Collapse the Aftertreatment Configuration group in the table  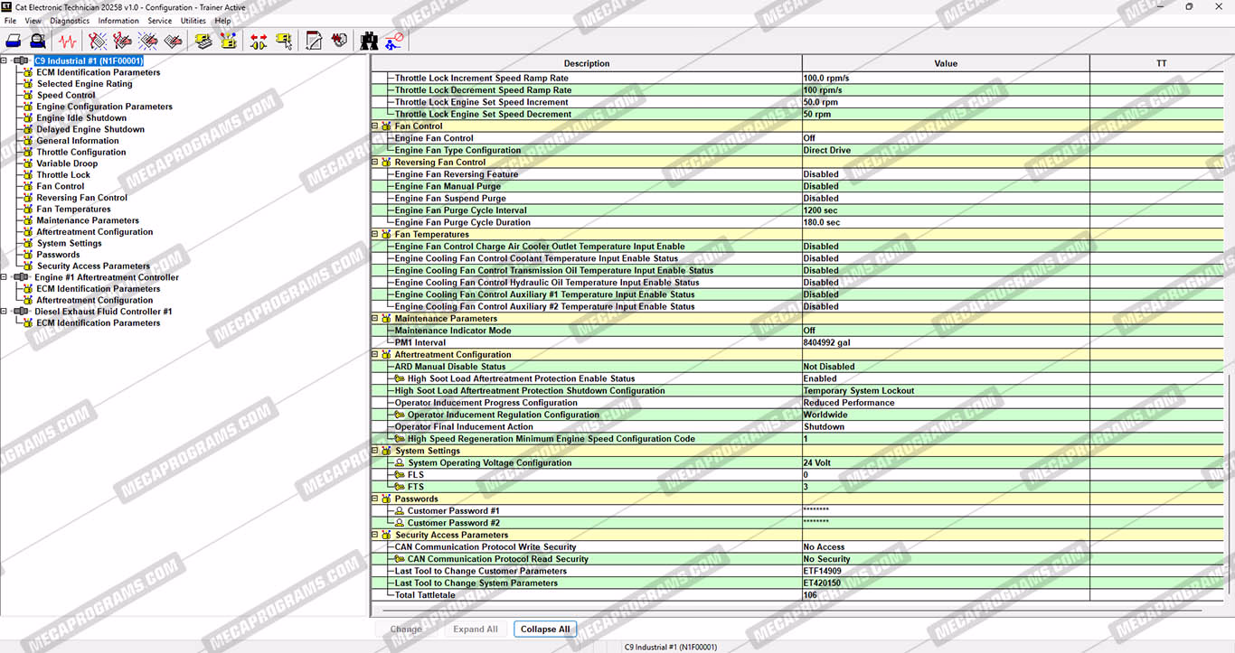click(x=375, y=355)
